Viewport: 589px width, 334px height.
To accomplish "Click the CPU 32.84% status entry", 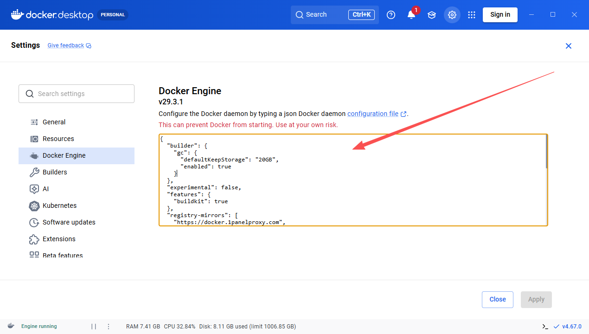I will coord(179,326).
